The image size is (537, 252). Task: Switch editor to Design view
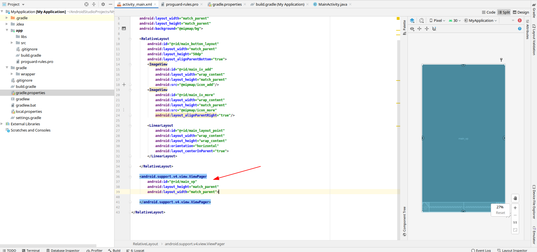(521, 12)
